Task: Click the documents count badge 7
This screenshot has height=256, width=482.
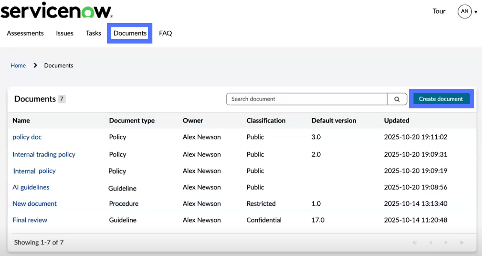Action: 62,99
